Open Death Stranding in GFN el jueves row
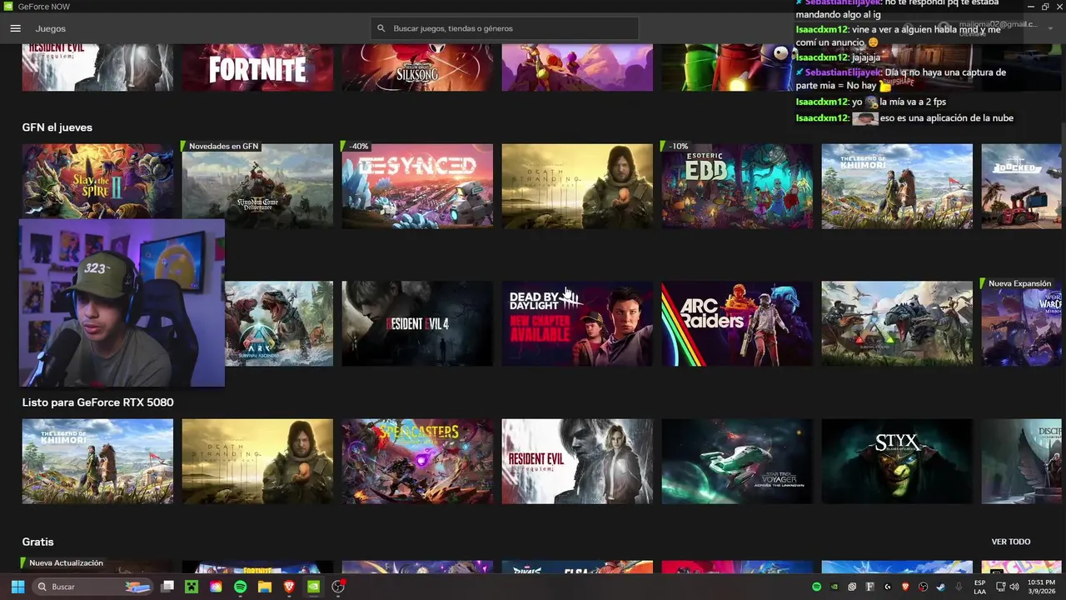This screenshot has width=1066, height=600. point(577,186)
